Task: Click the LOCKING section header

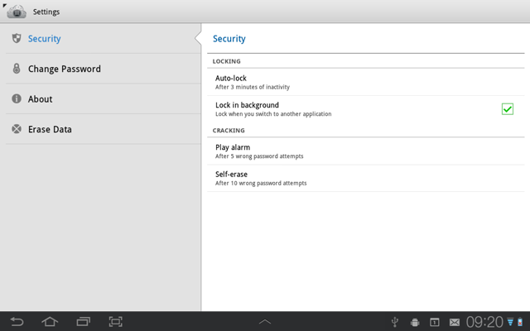Action: tap(226, 61)
